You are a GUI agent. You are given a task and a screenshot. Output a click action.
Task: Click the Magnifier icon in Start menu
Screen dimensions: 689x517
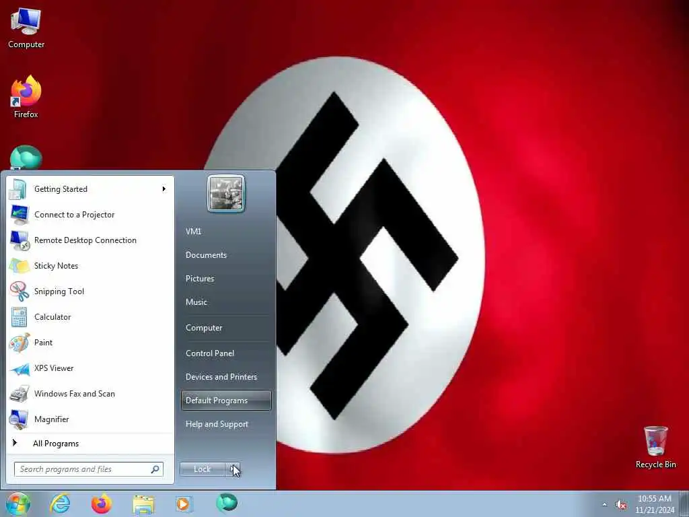point(20,419)
